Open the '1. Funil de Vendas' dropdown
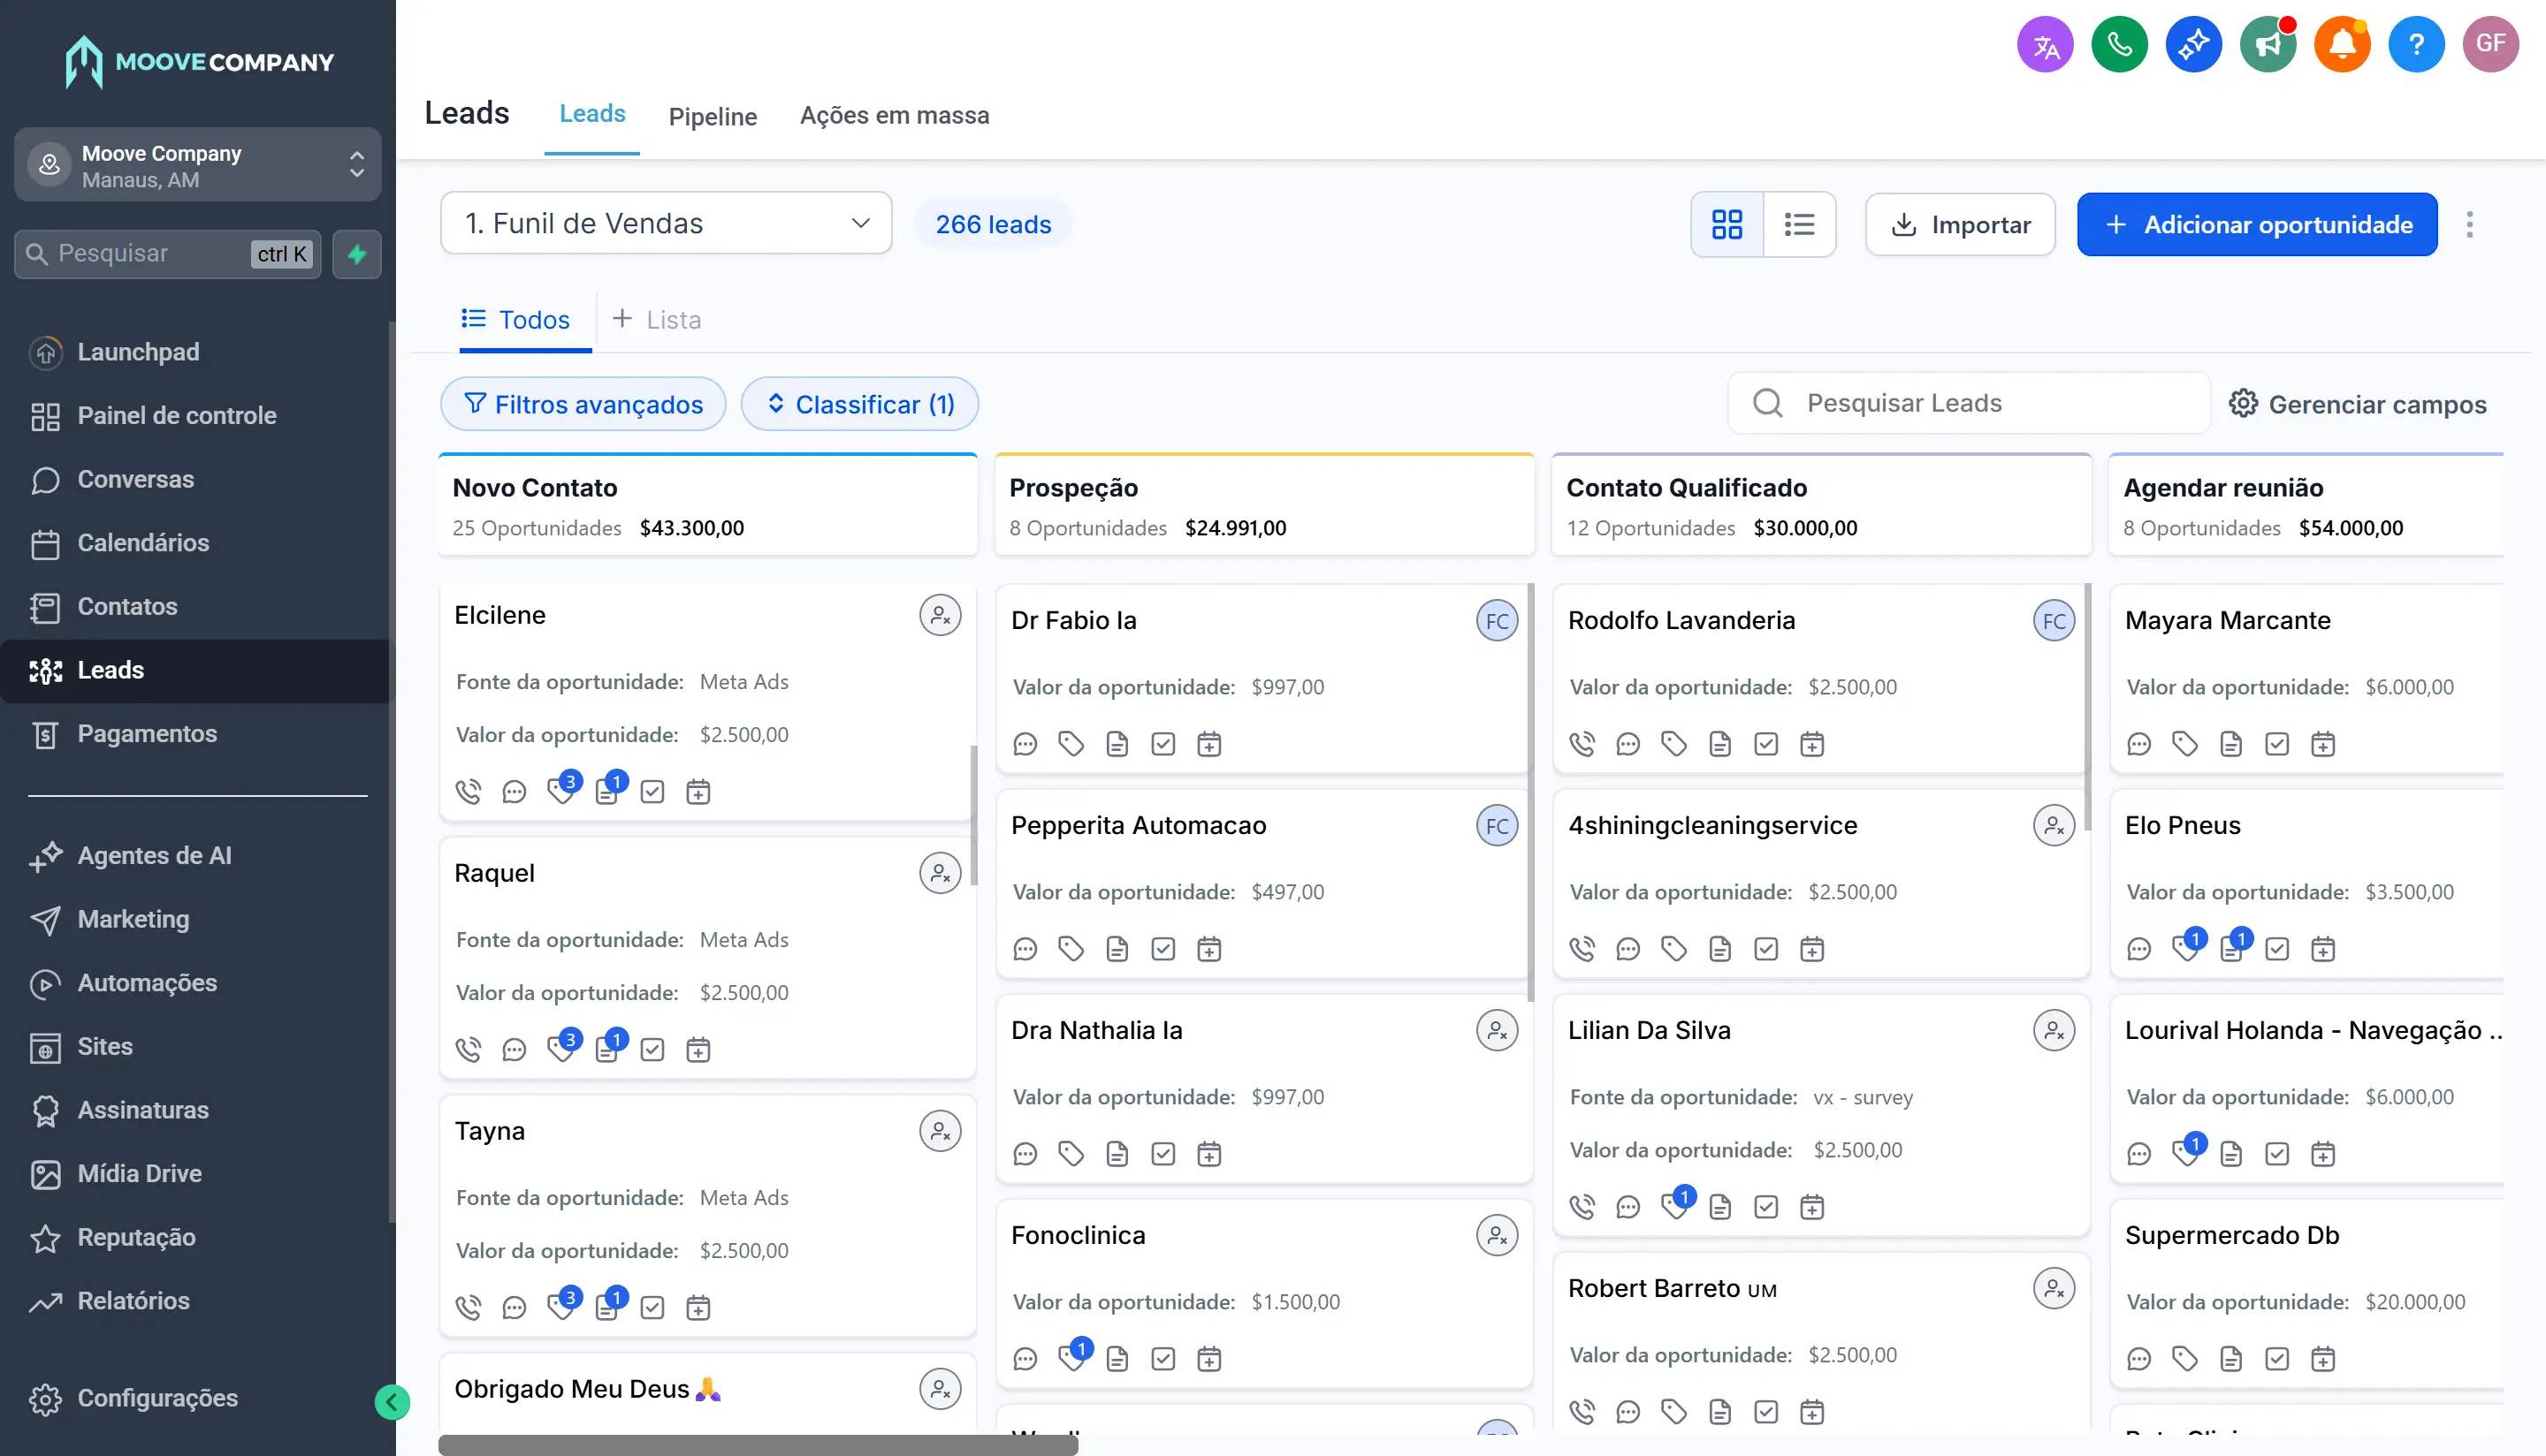 click(666, 222)
